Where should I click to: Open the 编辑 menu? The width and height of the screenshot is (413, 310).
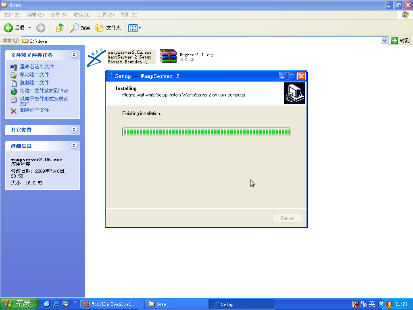[x=35, y=15]
